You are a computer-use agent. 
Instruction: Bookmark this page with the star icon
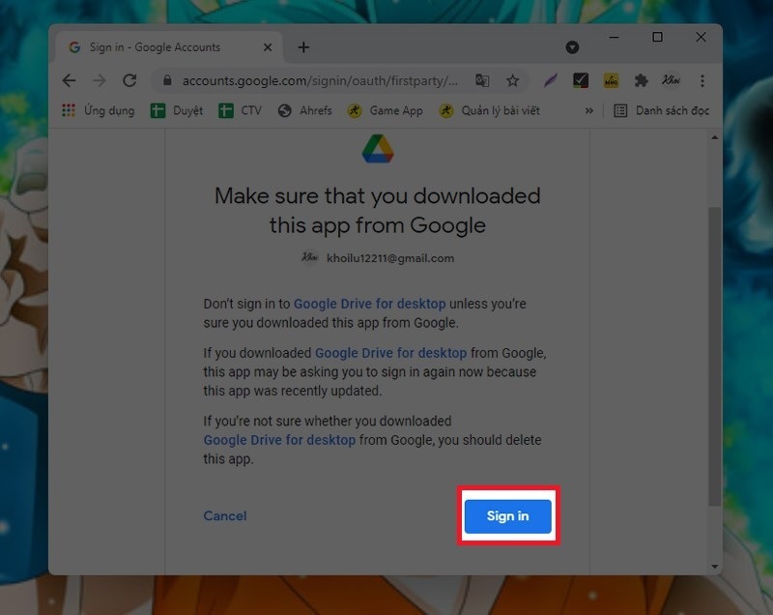[513, 80]
